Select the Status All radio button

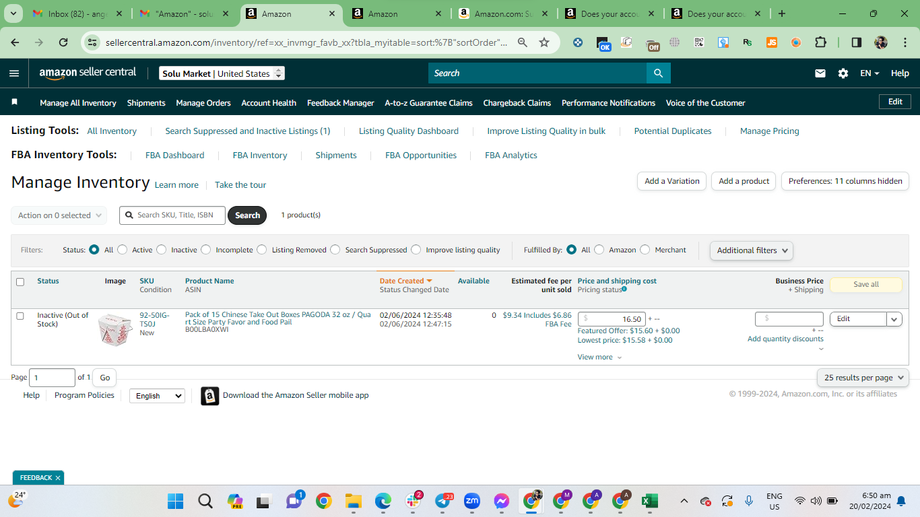point(94,250)
